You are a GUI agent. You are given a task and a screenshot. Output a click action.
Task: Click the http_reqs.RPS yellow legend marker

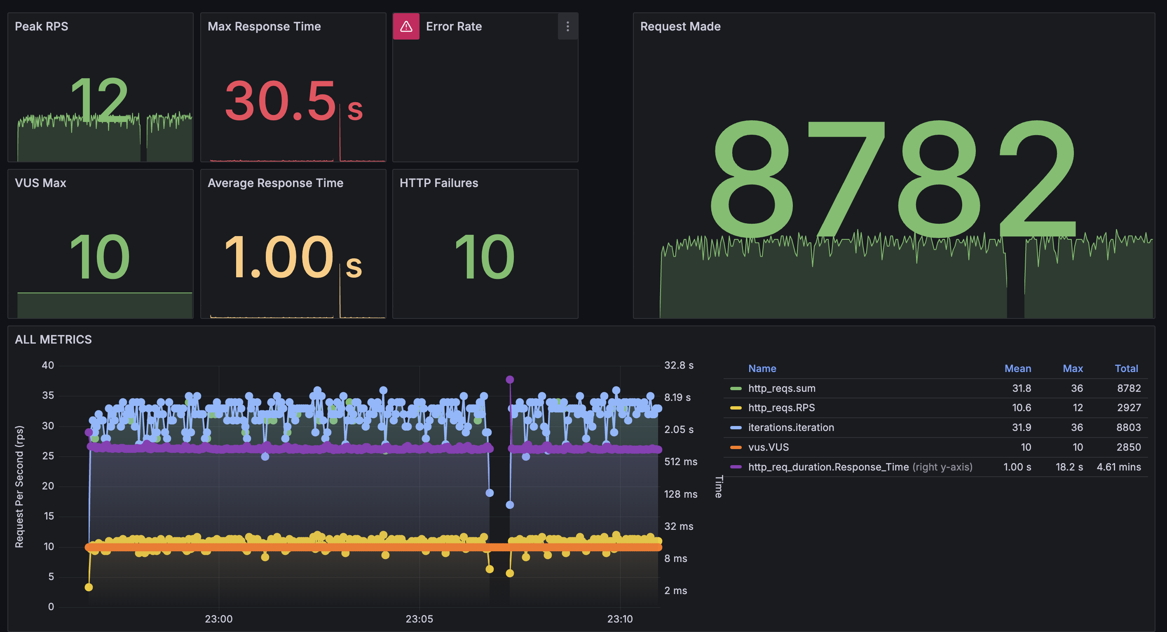click(736, 408)
